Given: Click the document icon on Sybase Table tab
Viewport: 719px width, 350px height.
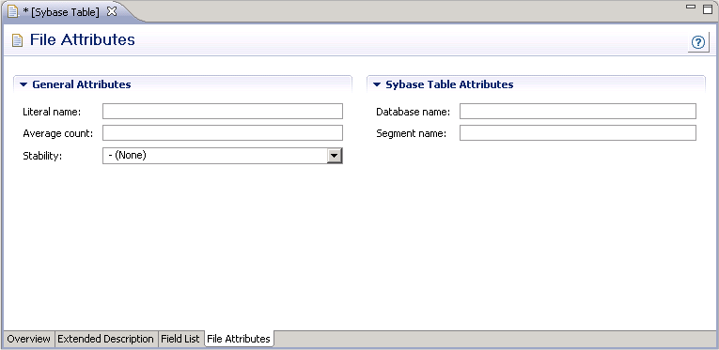Looking at the screenshot, I should point(13,12).
